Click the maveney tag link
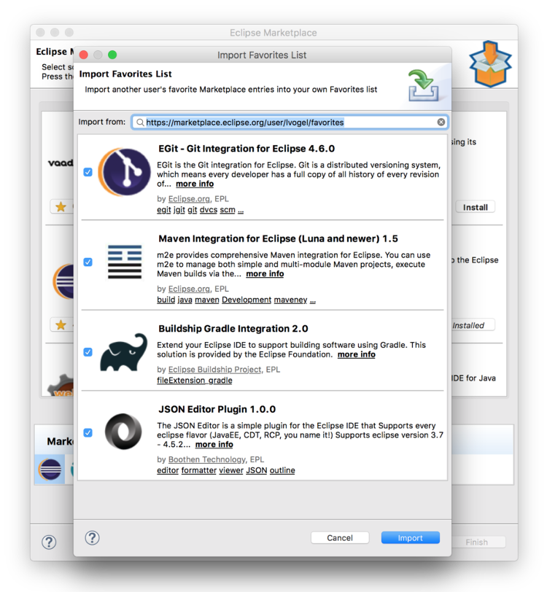The width and height of the screenshot is (547, 592). point(290,300)
